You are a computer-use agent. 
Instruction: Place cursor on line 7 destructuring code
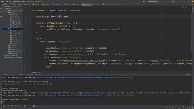pos(52,17)
